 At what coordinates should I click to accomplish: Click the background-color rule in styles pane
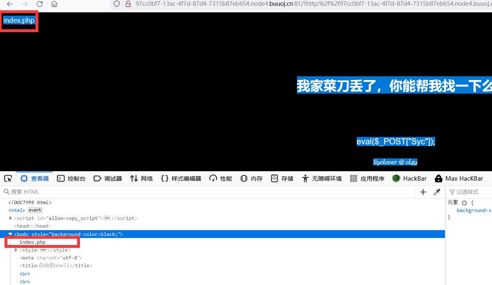click(474, 210)
